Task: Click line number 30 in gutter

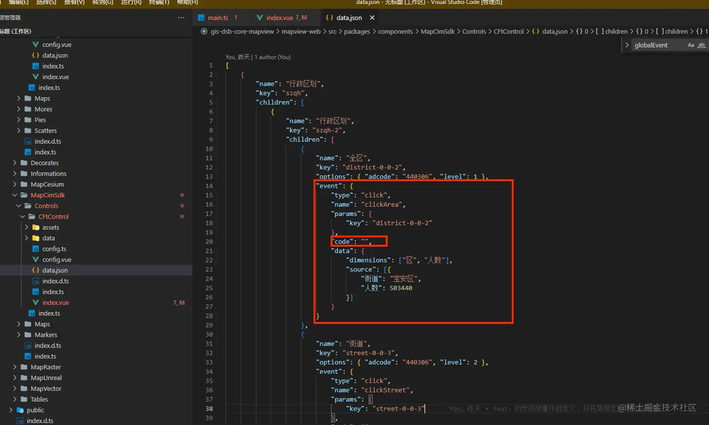Action: tap(209, 334)
